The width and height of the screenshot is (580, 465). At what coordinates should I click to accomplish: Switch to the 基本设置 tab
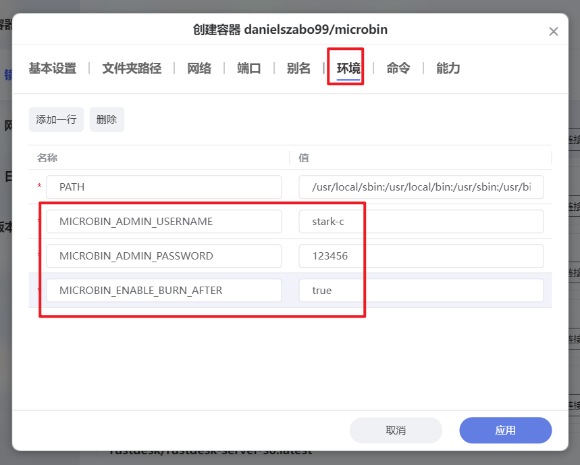(x=53, y=68)
